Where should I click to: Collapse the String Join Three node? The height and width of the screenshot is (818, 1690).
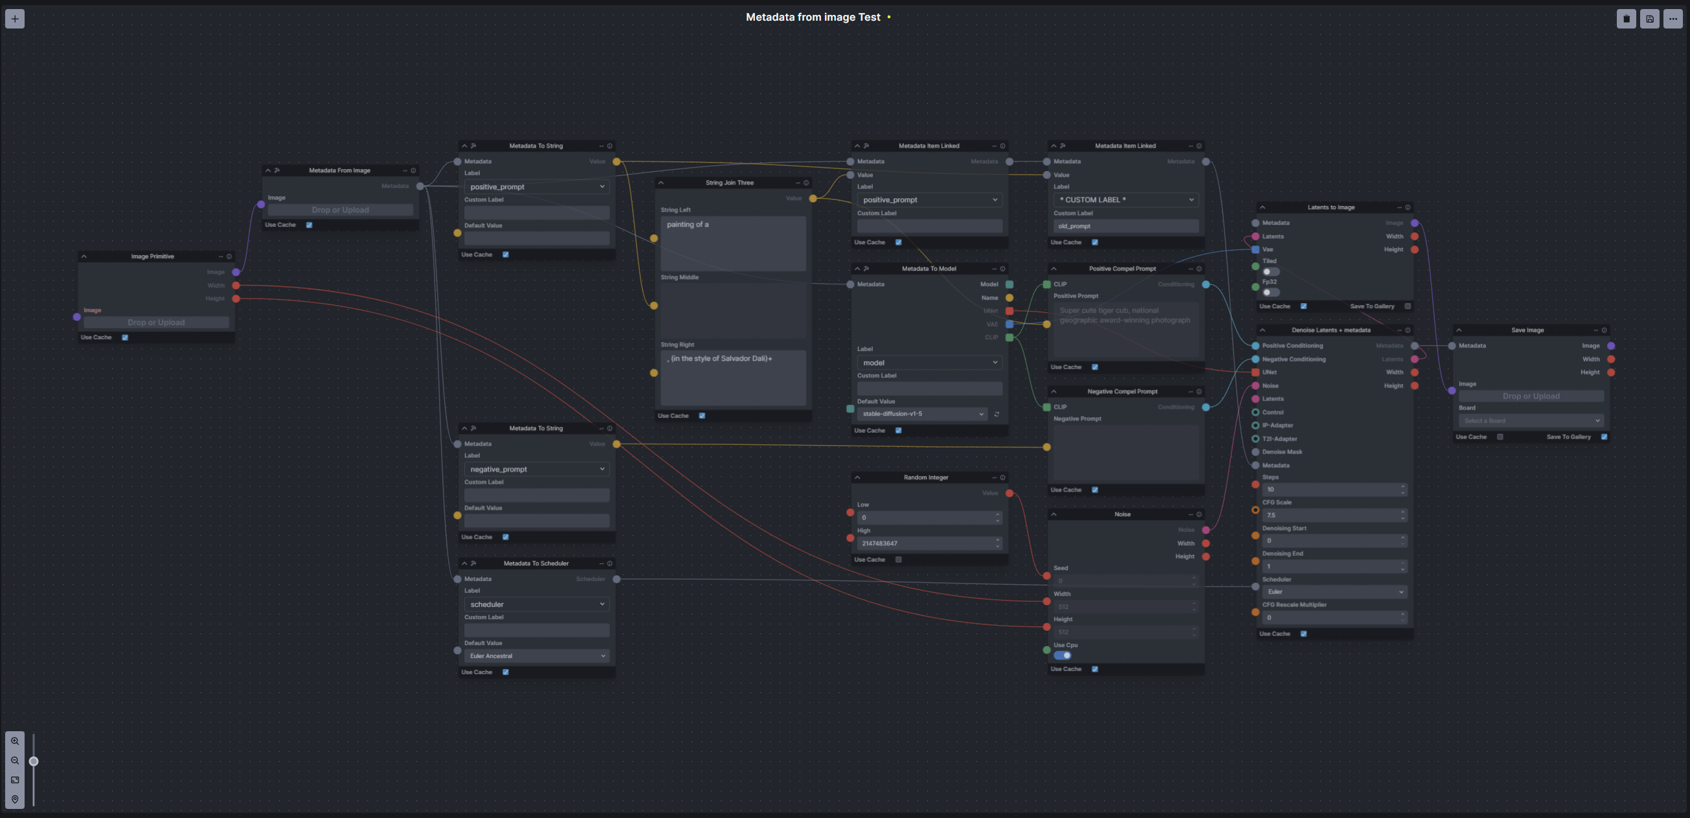(661, 183)
